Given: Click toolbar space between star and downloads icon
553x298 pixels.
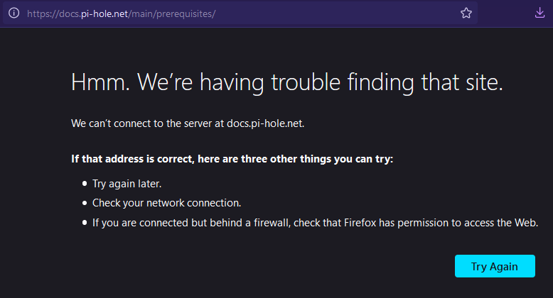Looking at the screenshot, I should pyautogui.click(x=506, y=13).
